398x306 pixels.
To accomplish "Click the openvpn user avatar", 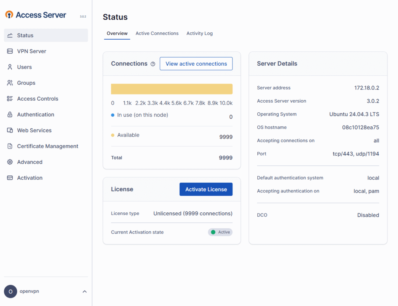I will [10, 292].
